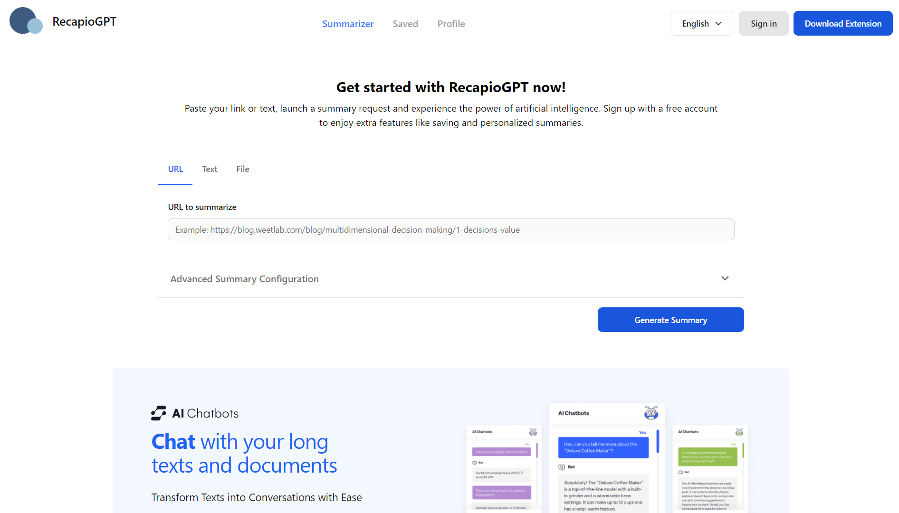Open the English language dropdown
The width and height of the screenshot is (899, 513).
pos(702,23)
